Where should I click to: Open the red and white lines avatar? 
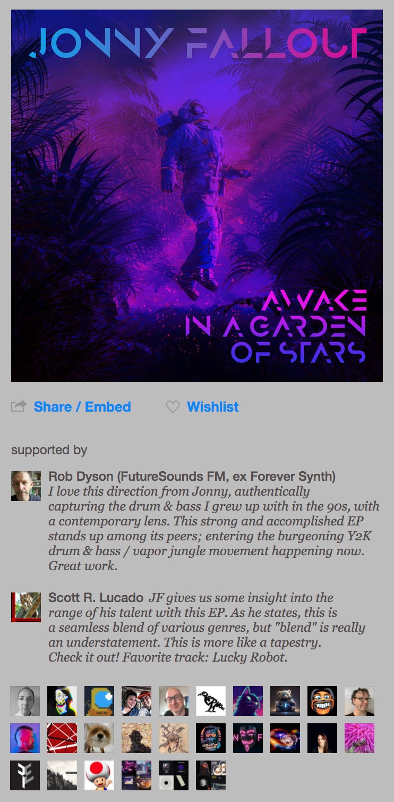click(62, 738)
